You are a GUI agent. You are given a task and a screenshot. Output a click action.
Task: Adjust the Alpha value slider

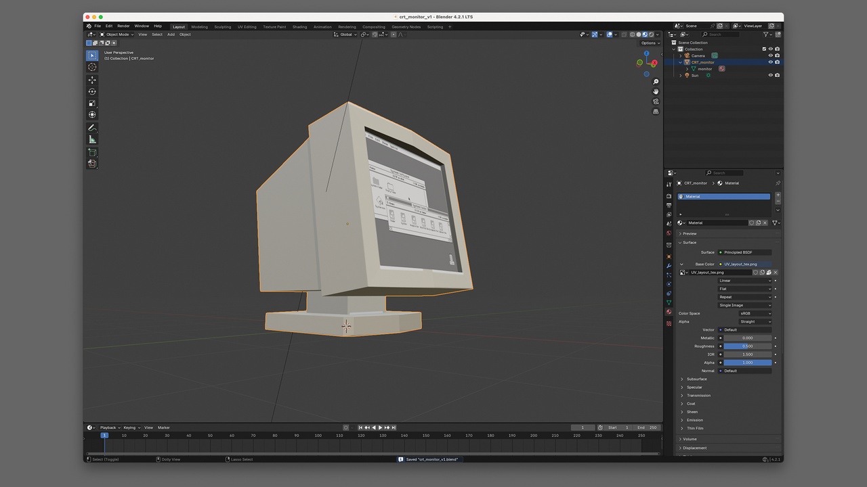[x=748, y=363]
